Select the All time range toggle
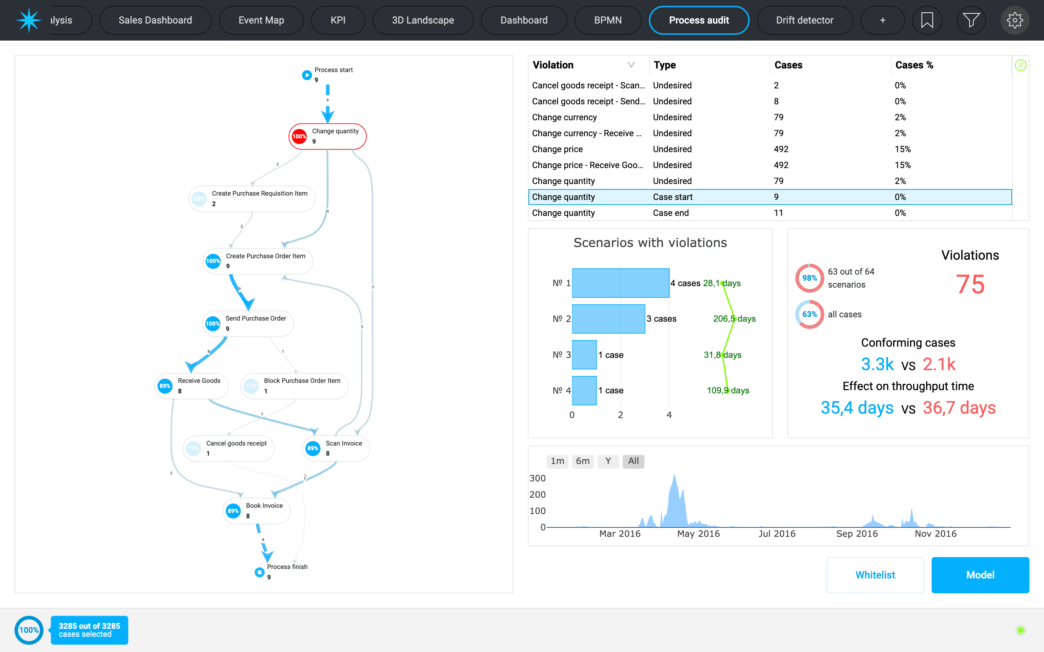This screenshot has width=1044, height=652. [633, 461]
